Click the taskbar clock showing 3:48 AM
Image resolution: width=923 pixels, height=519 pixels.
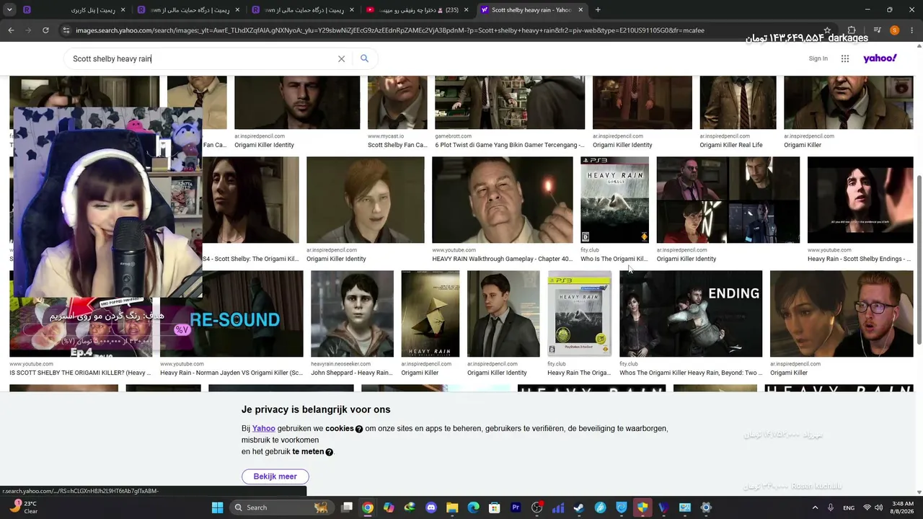coord(903,507)
